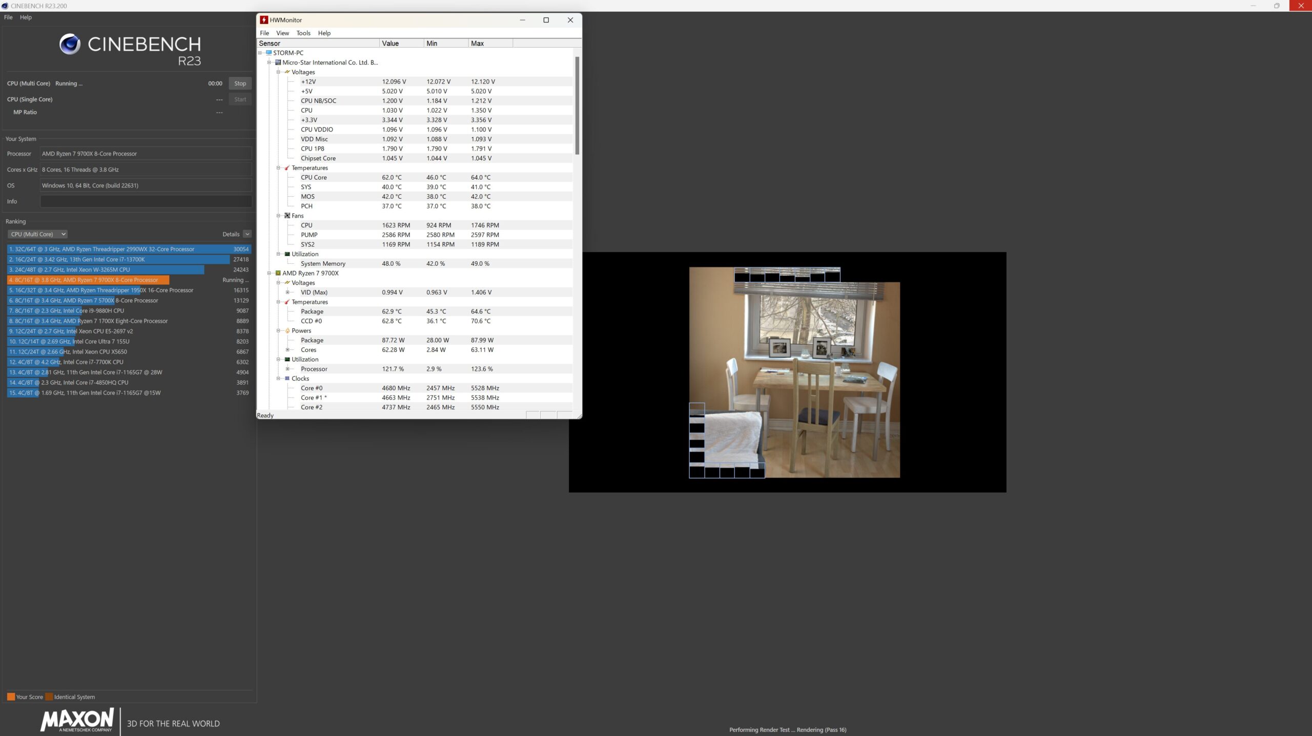
Task: Click the Identical System legend swatch
Action: pos(49,697)
